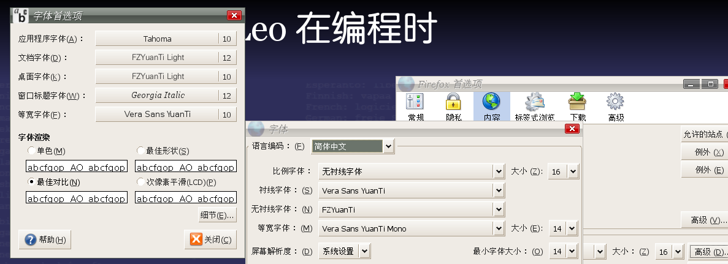The width and height of the screenshot is (728, 264).
Task: Select the 最佳形状 rendering radio button
Action: (141, 151)
